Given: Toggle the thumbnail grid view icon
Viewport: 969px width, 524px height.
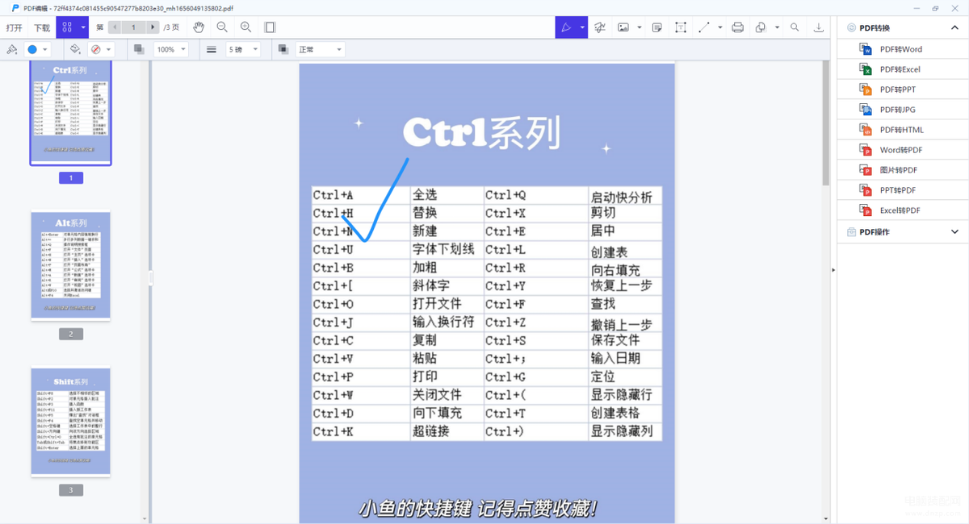Looking at the screenshot, I should pos(66,27).
